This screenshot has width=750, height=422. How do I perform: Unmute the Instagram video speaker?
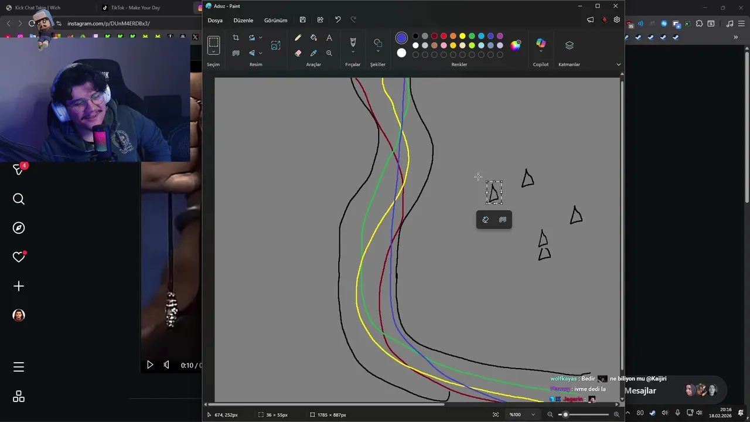pos(166,365)
